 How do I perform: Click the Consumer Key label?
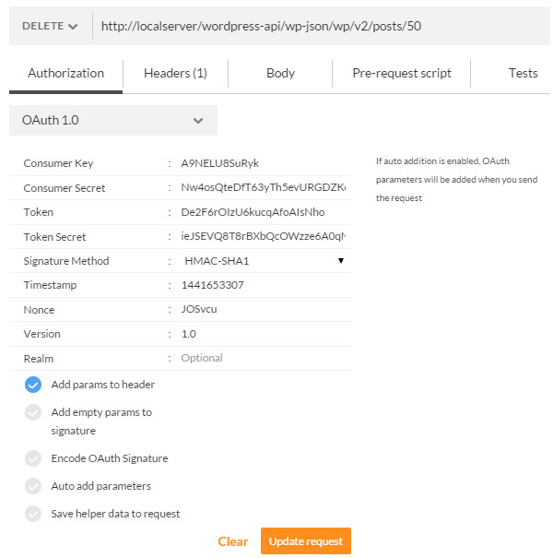(58, 163)
